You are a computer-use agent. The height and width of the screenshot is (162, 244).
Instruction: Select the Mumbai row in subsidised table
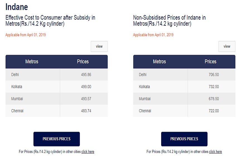pos(57,99)
